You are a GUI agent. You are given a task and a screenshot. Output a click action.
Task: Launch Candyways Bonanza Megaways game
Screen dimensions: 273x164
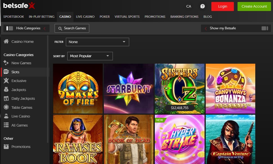tap(230, 88)
